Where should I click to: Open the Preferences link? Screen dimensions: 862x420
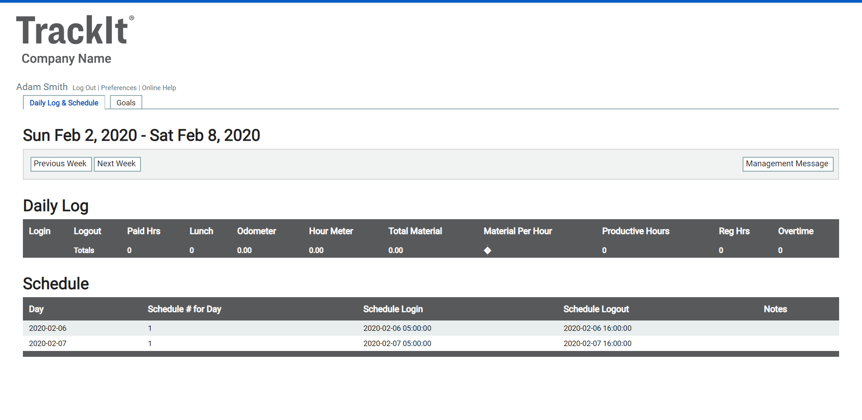119,88
